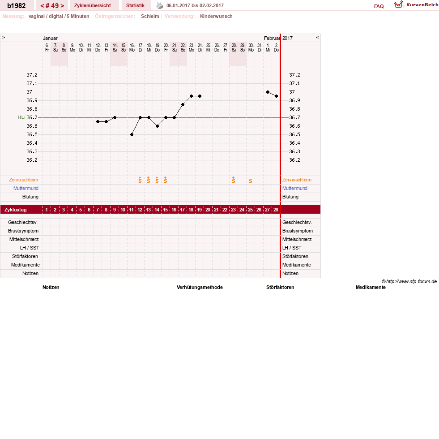Click the S+ mucus symbol on 19. Do
The height and width of the screenshot is (439, 439).
point(157,180)
